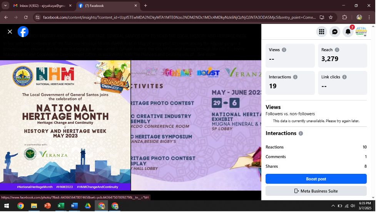Close the Facebook tab
The image size is (376, 212).
[x=136, y=5]
